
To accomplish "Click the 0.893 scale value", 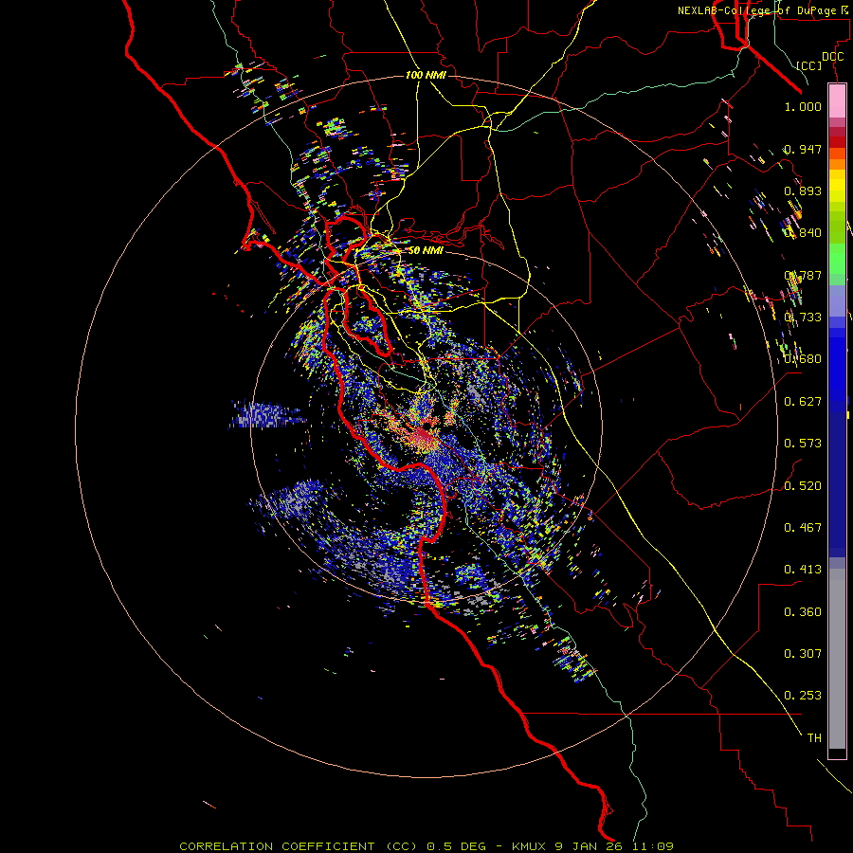I will [803, 191].
